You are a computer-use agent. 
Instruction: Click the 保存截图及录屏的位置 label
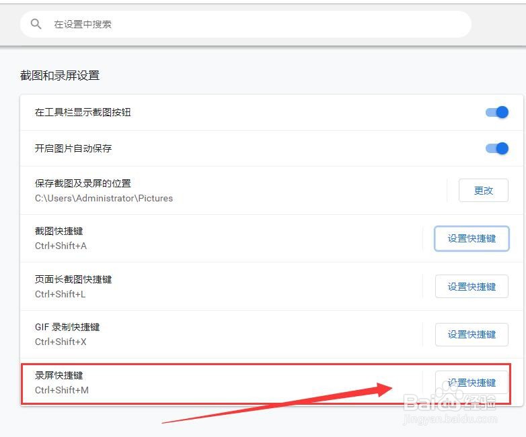[x=83, y=183]
